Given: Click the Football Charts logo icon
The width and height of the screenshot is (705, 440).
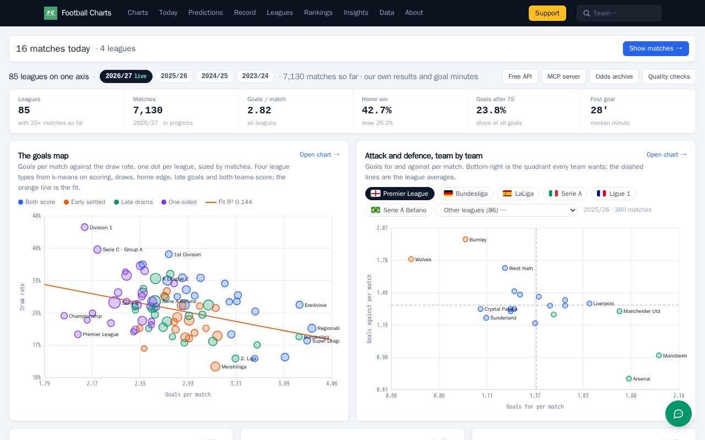Looking at the screenshot, I should 51,13.
